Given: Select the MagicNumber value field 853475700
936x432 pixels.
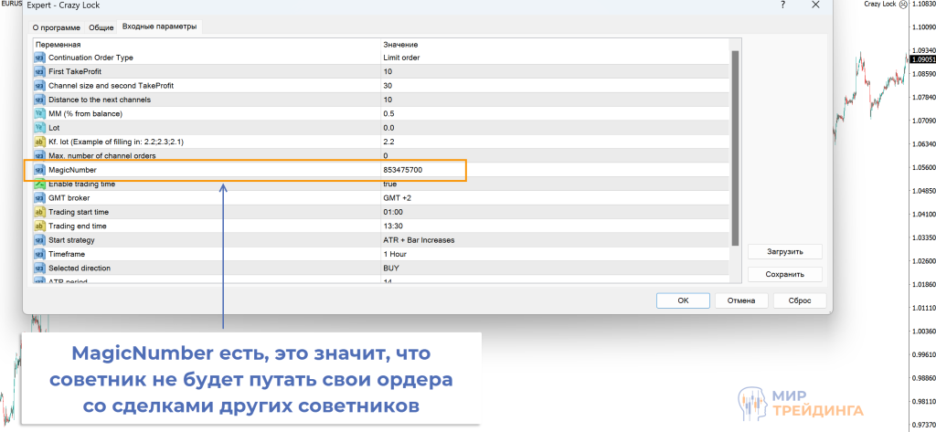Looking at the screenshot, I should [403, 170].
